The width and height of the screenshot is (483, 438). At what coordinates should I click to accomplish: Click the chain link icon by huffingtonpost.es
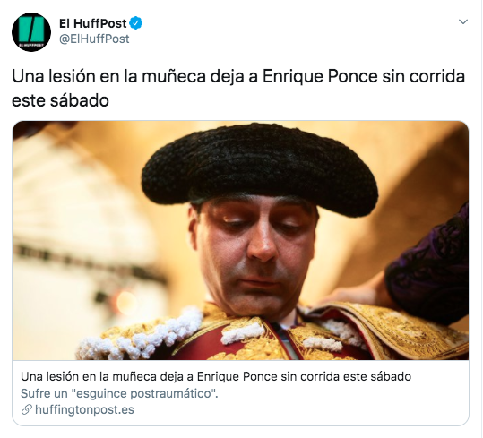tap(27, 409)
